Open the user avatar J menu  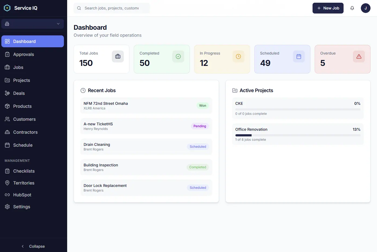(366, 8)
